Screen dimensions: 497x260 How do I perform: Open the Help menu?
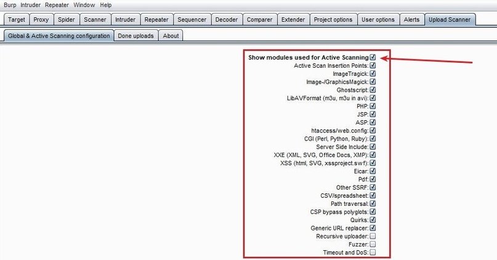(106, 5)
